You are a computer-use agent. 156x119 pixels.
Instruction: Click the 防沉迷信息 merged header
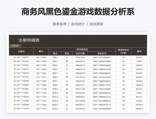click(x=82, y=49)
